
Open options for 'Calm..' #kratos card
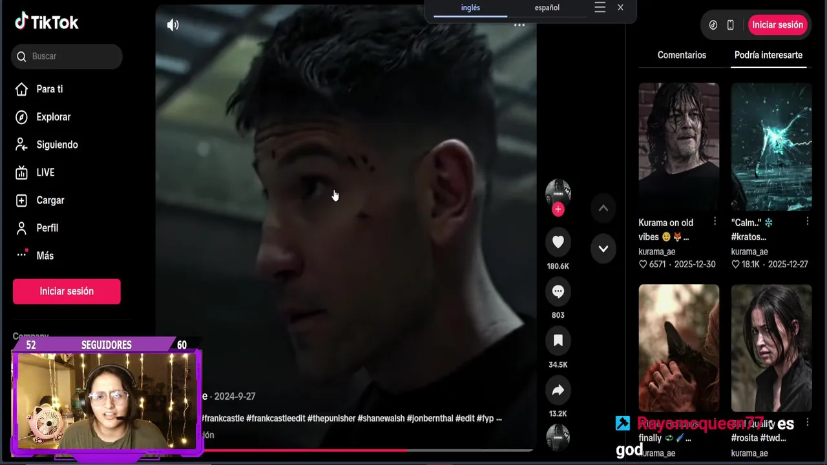pos(807,222)
